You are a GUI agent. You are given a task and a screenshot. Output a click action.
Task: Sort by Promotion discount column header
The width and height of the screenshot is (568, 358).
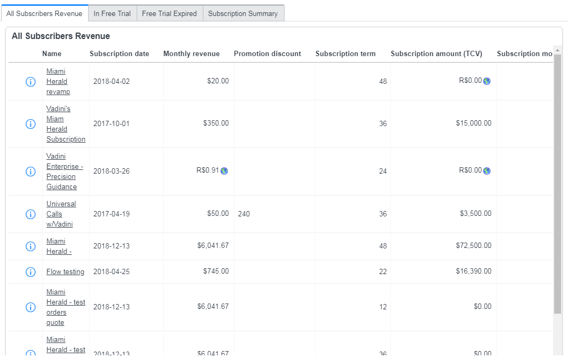pyautogui.click(x=267, y=53)
